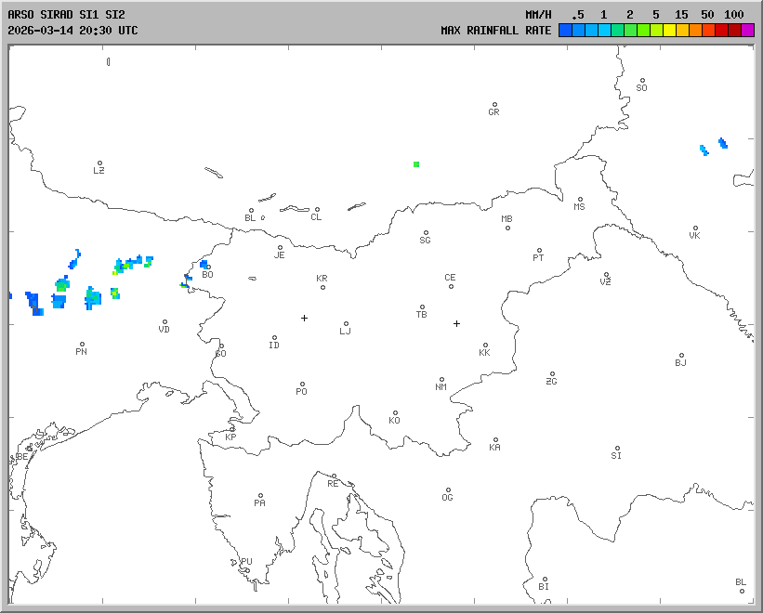
Task: Click the ARSO SIRAD SI1 SI2 title
Action: [x=66, y=15]
